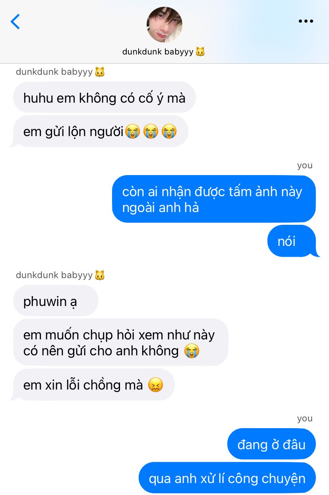The image size is (329, 495).
Task: Tap the first "you" sender label
Action: [x=305, y=166]
